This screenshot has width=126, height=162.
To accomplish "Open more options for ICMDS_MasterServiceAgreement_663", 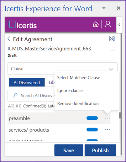I will pyautogui.click(x=112, y=50).
